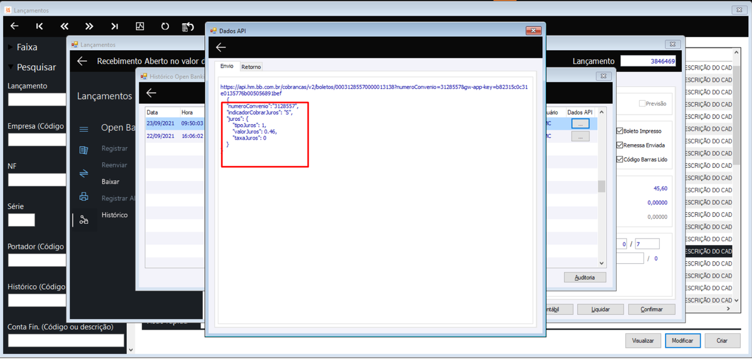Click the Lançamento search input field
Screen dimensions: 752x359
(37, 99)
